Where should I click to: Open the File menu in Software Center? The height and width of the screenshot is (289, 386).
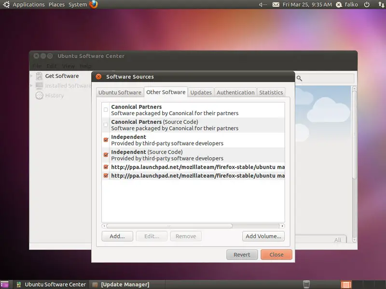point(37,66)
